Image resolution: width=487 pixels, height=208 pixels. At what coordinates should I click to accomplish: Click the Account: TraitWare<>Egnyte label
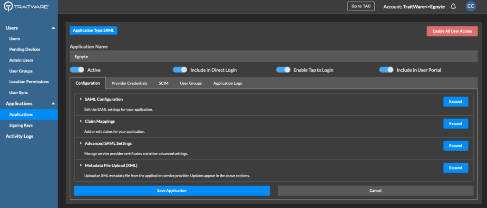point(415,7)
